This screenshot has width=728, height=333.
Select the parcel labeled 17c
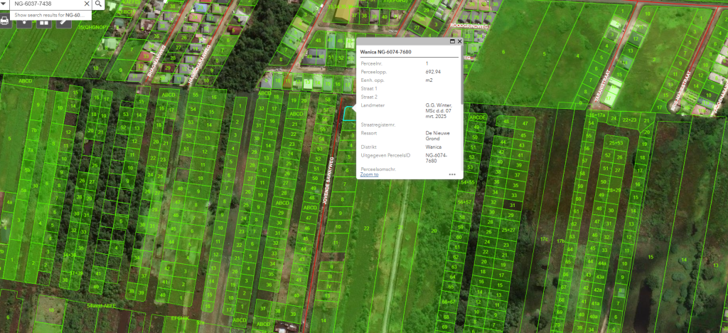click(544, 240)
